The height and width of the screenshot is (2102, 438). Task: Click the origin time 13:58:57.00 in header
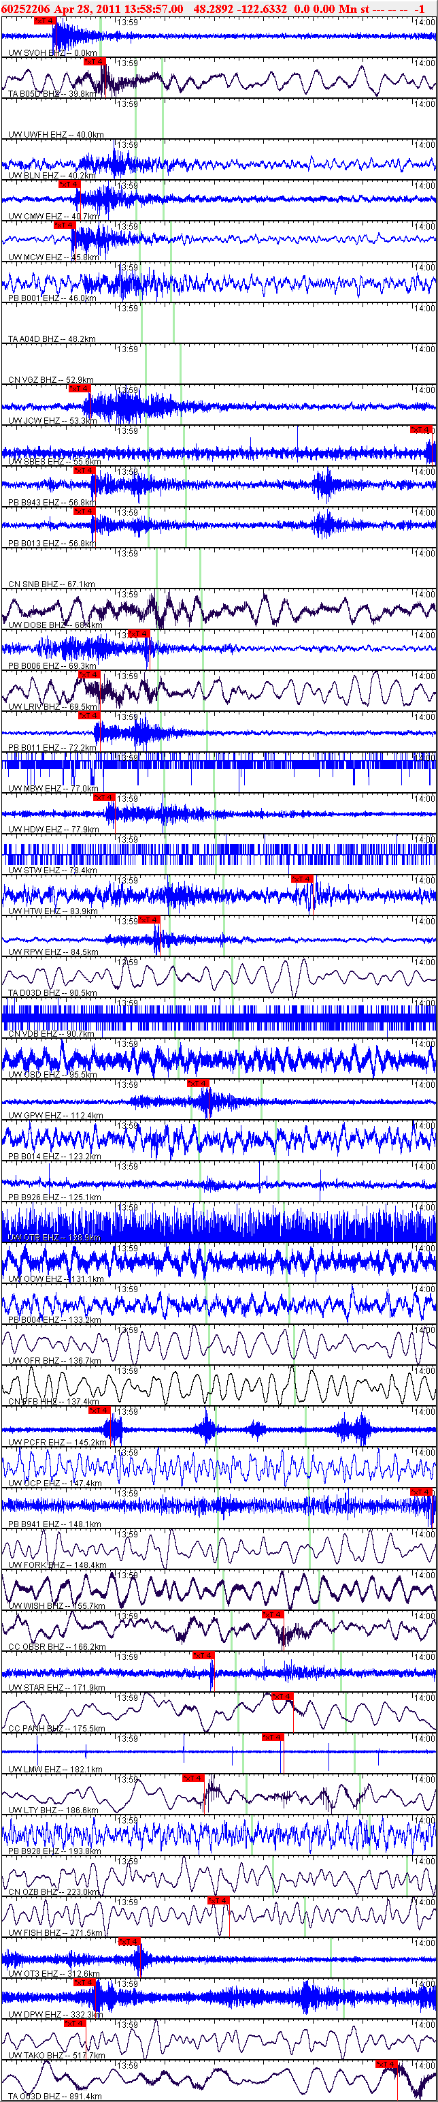point(154,8)
